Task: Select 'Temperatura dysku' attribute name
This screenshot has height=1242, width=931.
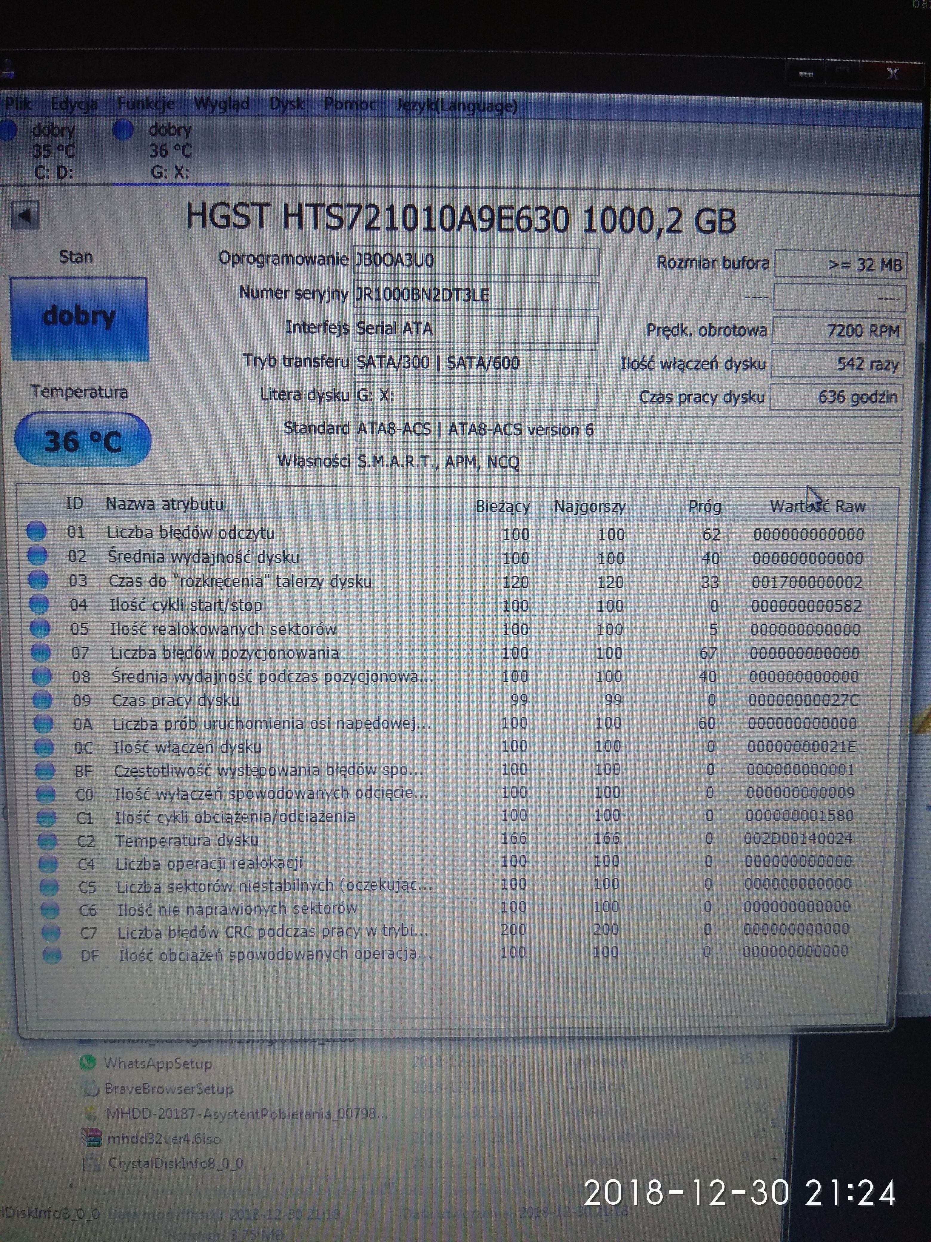Action: pos(187,840)
